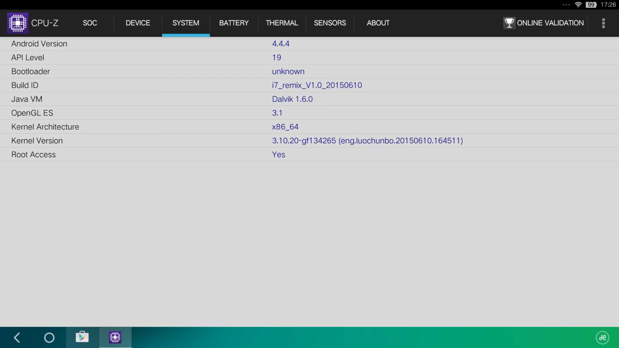Click the CPU-Z app logo icon

17,23
